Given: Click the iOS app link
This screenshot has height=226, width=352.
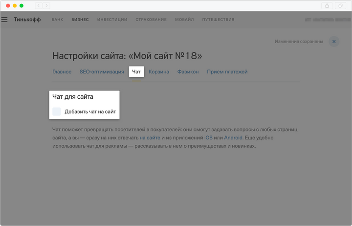Looking at the screenshot, I should pos(208,138).
